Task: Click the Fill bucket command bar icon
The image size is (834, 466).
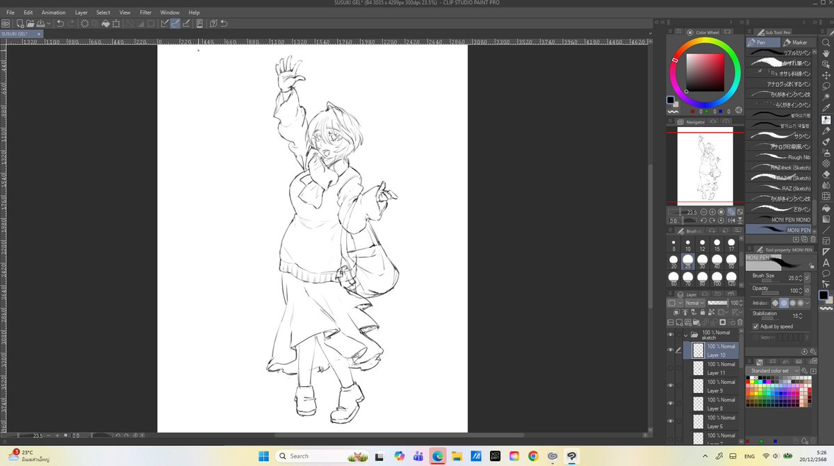Action: coord(106,24)
